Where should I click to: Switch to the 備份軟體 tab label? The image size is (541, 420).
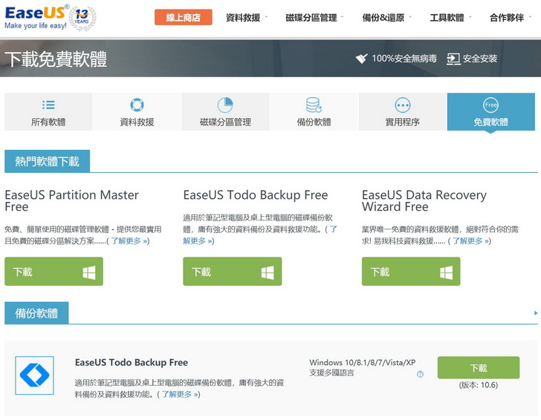click(x=314, y=122)
